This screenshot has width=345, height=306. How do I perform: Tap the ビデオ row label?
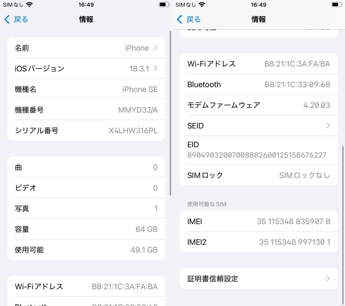26,188
